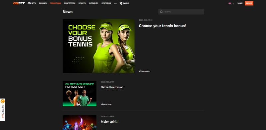Open the Results page
The width and height of the screenshot is (266, 130).
tap(82, 3)
